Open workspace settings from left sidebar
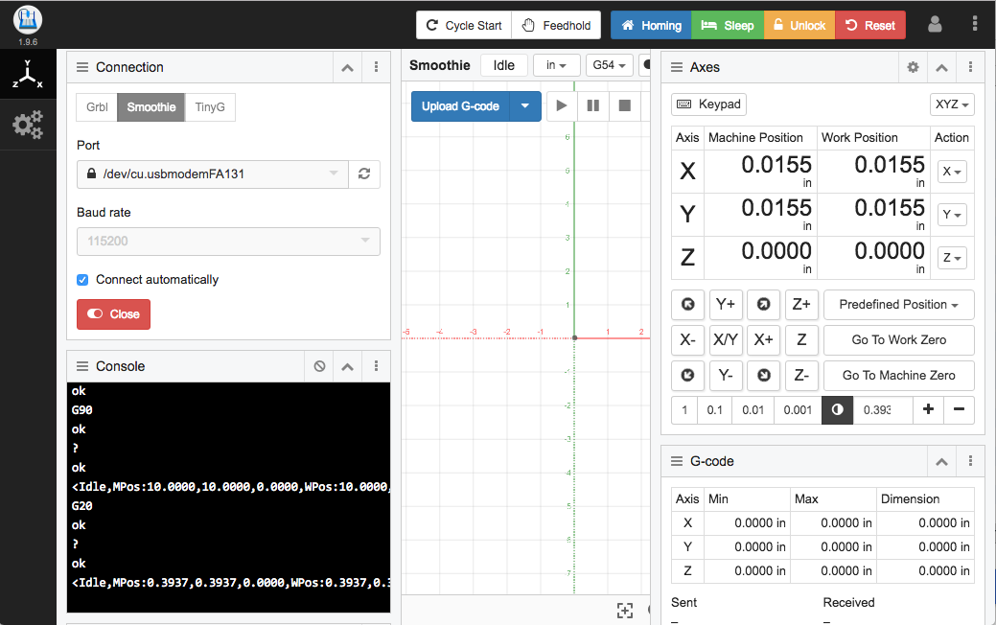The image size is (996, 625). coord(28,125)
